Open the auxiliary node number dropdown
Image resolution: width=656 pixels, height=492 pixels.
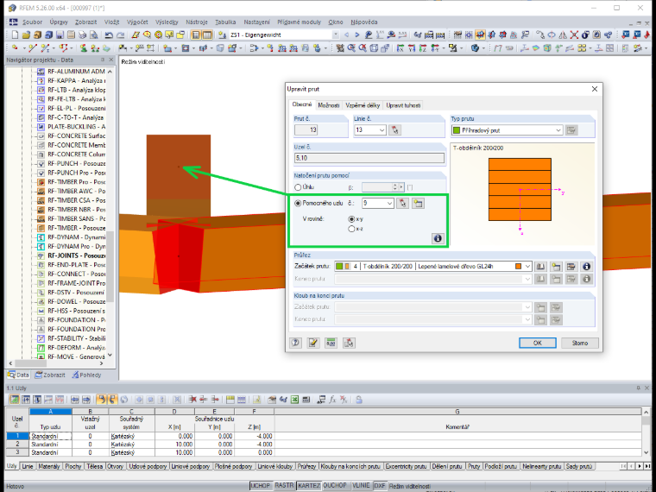click(x=390, y=204)
